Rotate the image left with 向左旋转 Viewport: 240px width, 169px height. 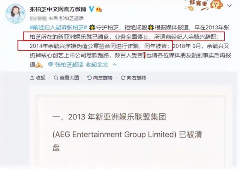103,78
